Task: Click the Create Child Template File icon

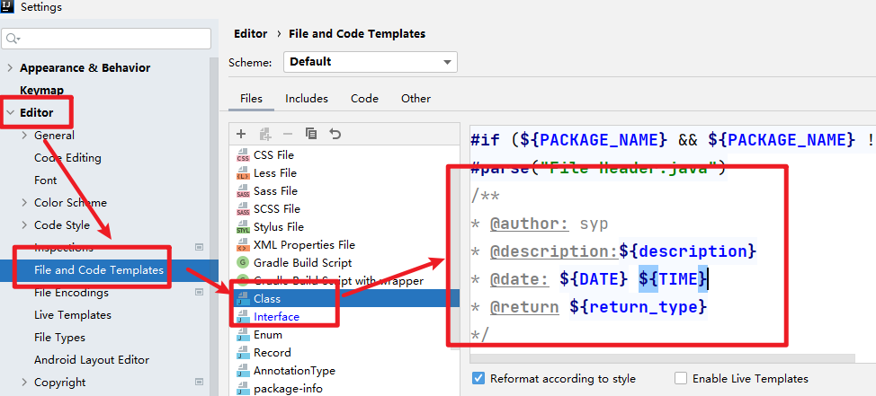Action: [x=264, y=134]
